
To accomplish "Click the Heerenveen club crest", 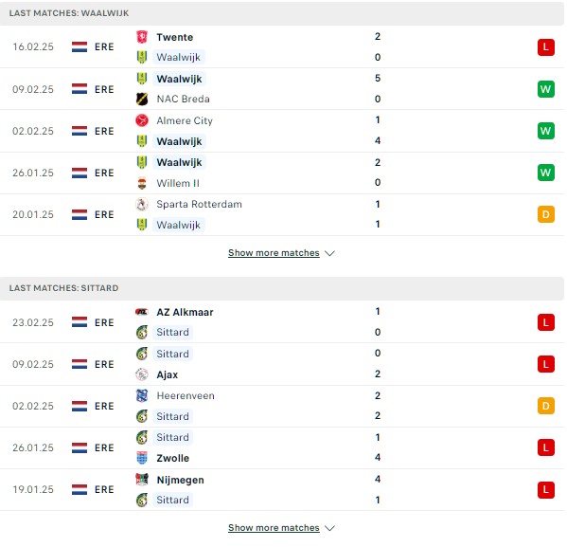I will [x=142, y=395].
